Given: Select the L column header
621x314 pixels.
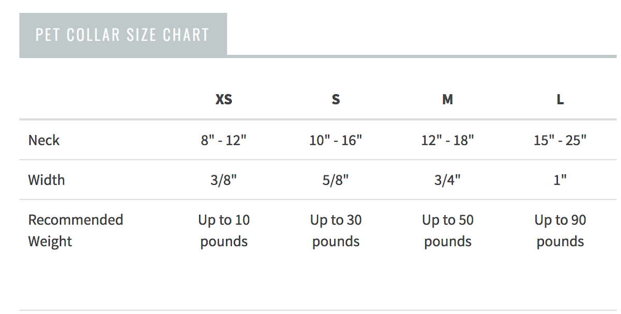Looking at the screenshot, I should 560,100.
